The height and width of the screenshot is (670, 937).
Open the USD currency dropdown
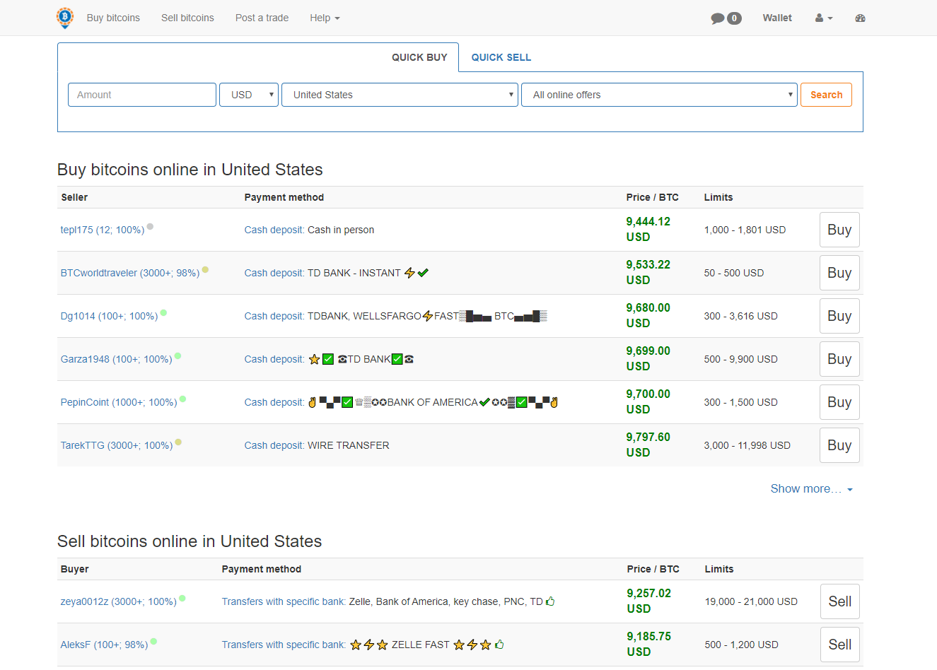(249, 95)
